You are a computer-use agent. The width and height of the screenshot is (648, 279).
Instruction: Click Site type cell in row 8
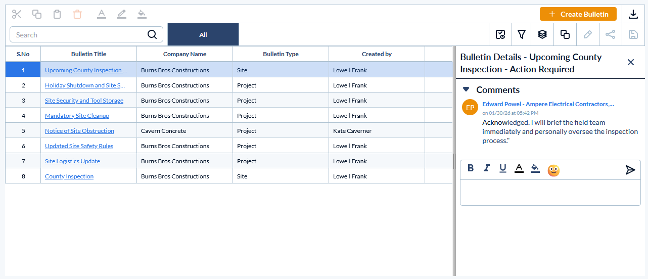[x=281, y=176]
